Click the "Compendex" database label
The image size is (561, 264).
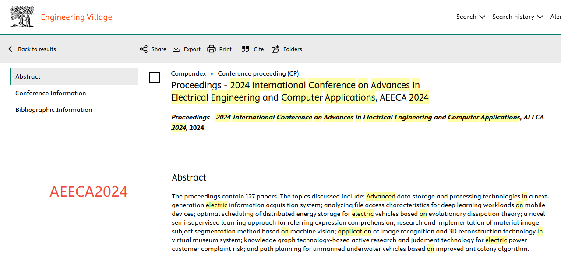188,73
